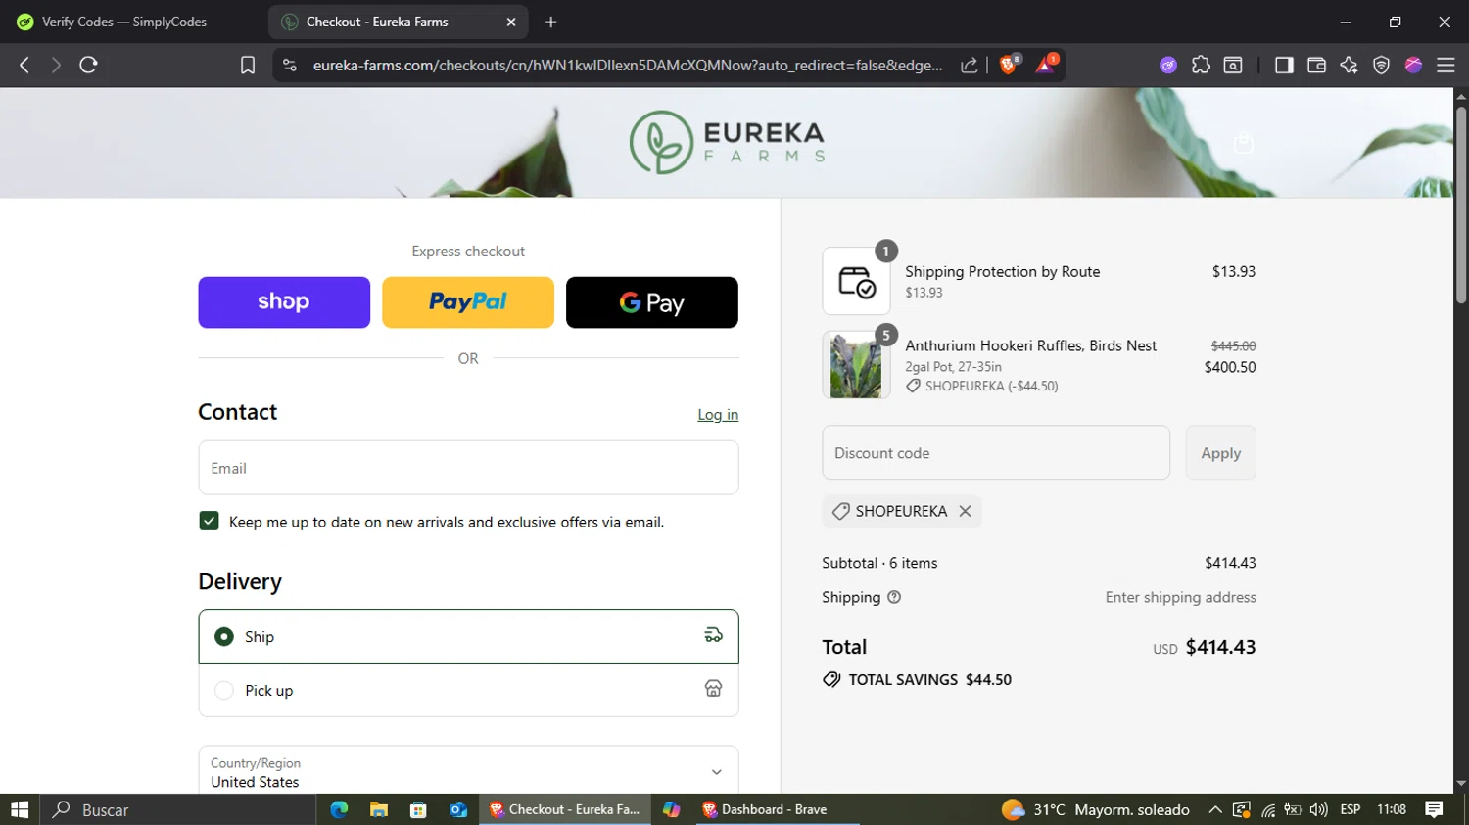Open Brave Shields lion icon
Image resolution: width=1469 pixels, height=825 pixels.
[1009, 65]
